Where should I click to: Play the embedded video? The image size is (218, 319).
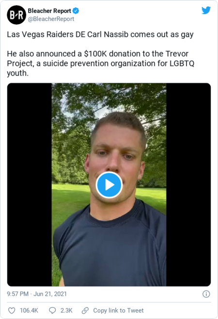pyautogui.click(x=109, y=185)
